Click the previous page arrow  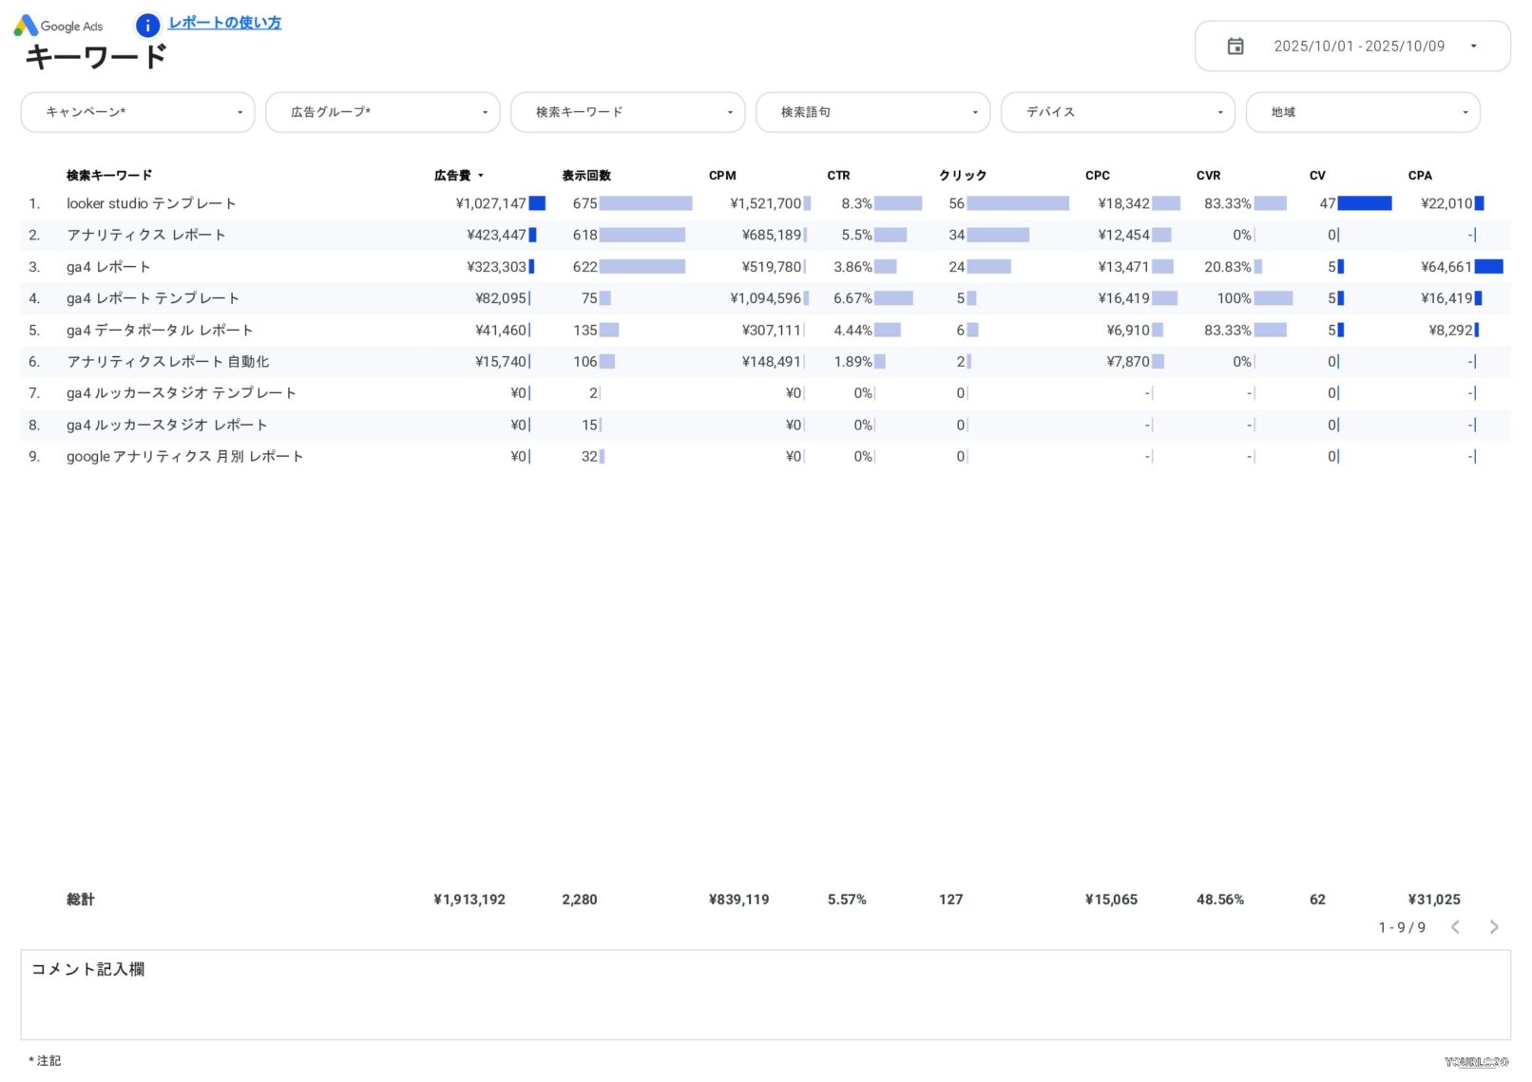click(x=1456, y=927)
